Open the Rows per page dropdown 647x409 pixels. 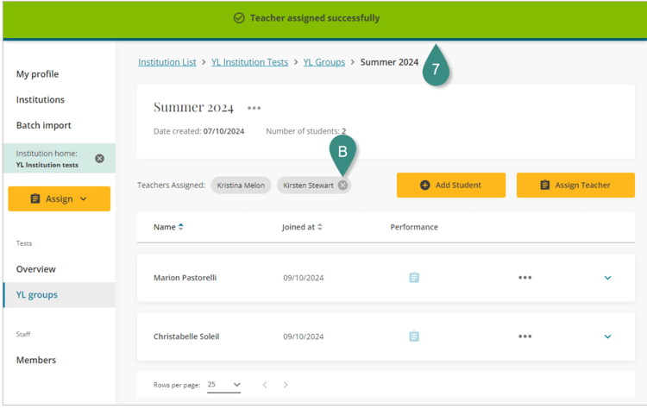224,385
